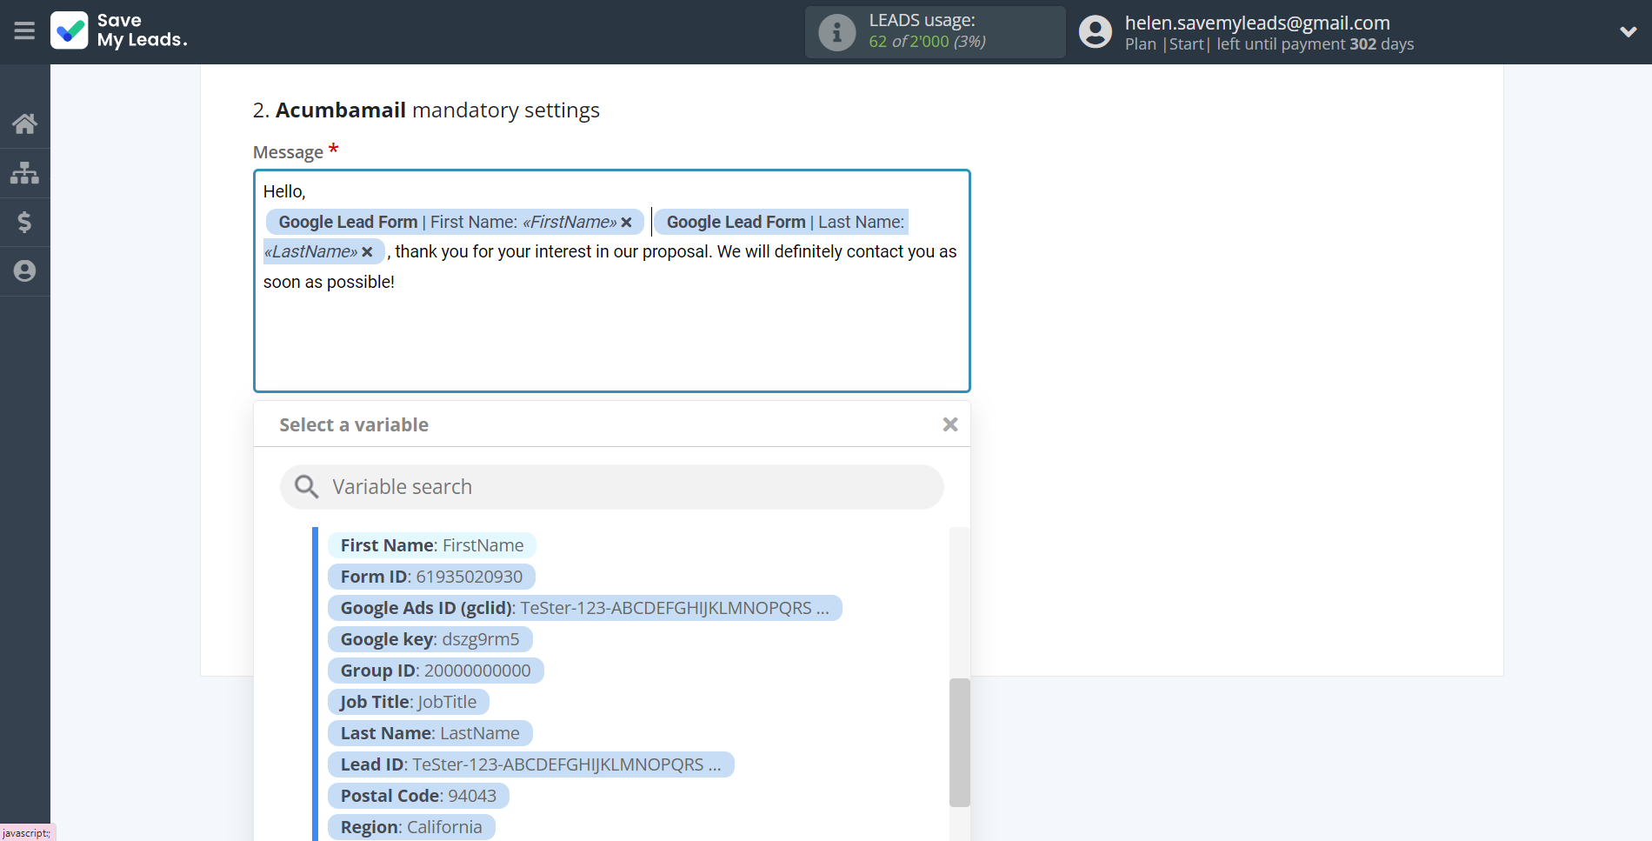Viewport: 1652px width, 841px height.
Task: Select the Last Name: LastName variable
Action: point(430,733)
